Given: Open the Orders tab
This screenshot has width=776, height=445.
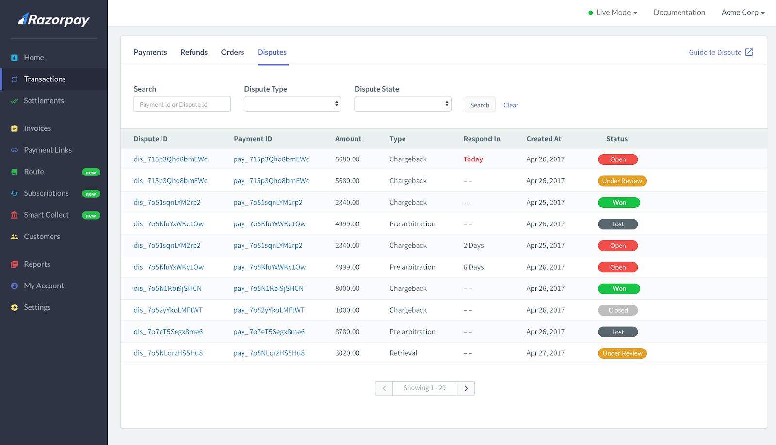Looking at the screenshot, I should coord(232,52).
